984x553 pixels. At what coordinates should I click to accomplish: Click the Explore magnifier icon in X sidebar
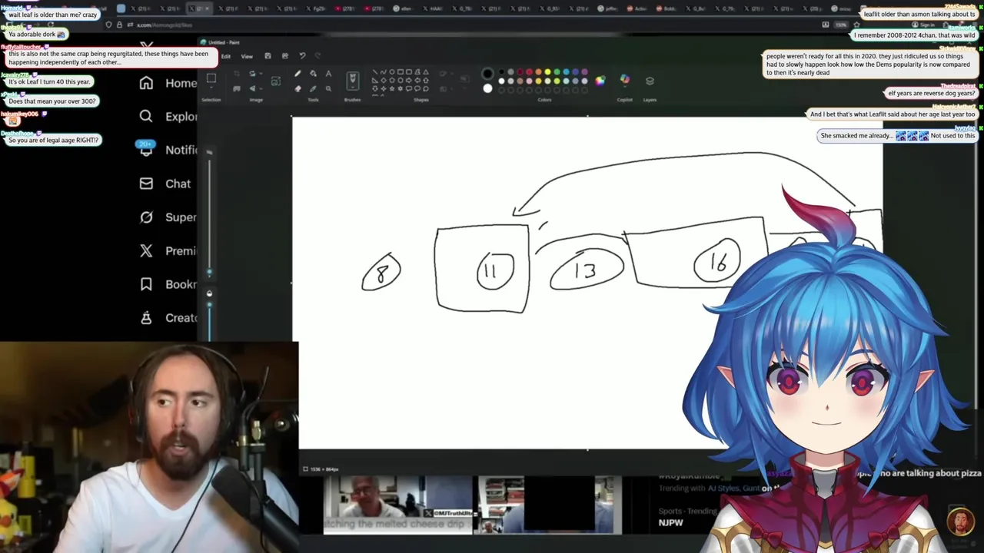click(146, 116)
